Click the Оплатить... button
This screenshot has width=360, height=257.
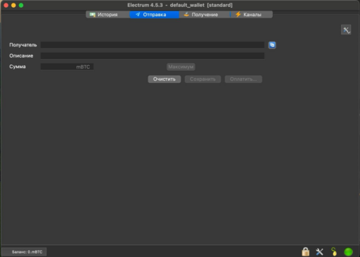(243, 79)
